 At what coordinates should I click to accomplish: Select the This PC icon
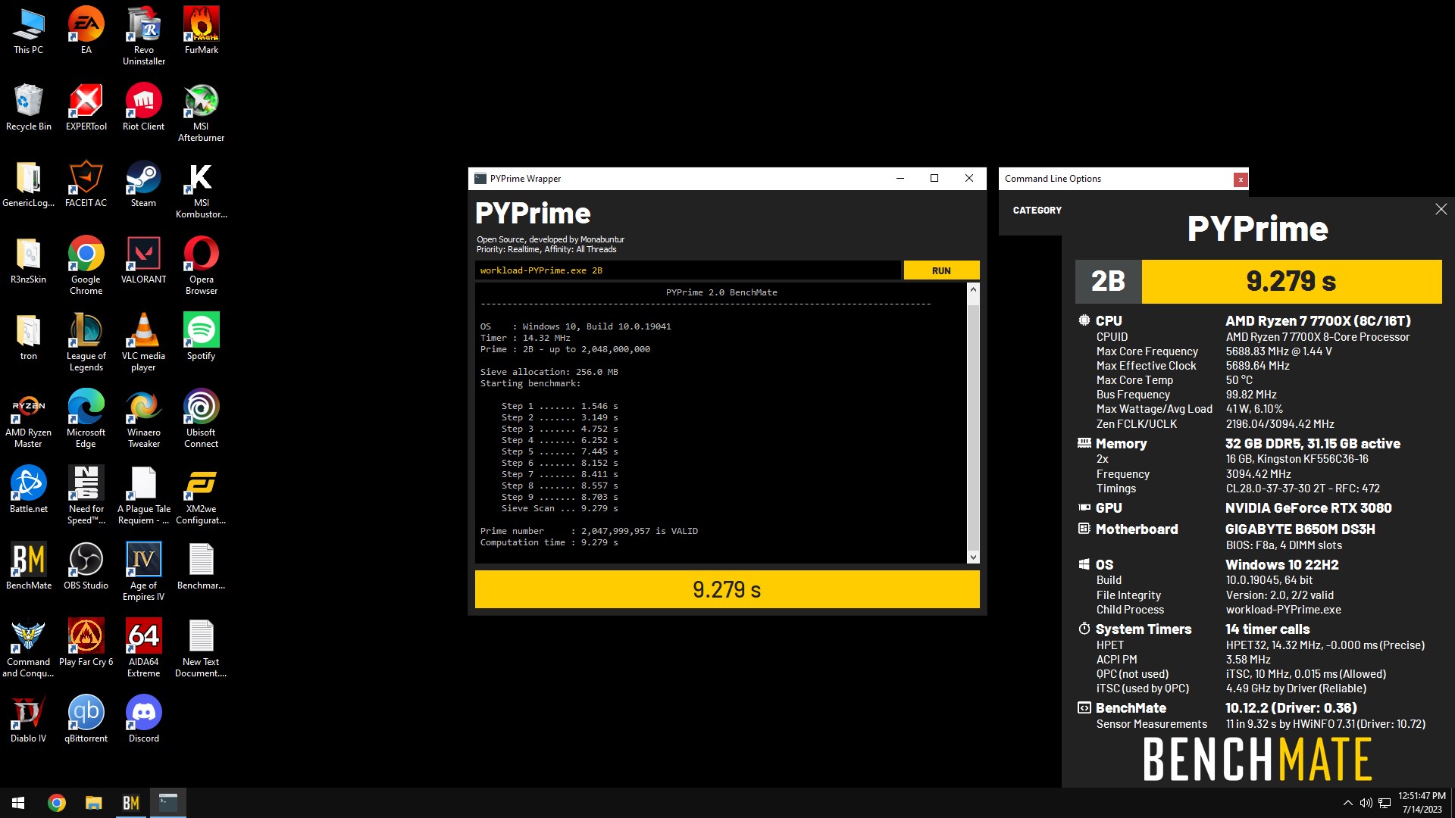pyautogui.click(x=28, y=31)
